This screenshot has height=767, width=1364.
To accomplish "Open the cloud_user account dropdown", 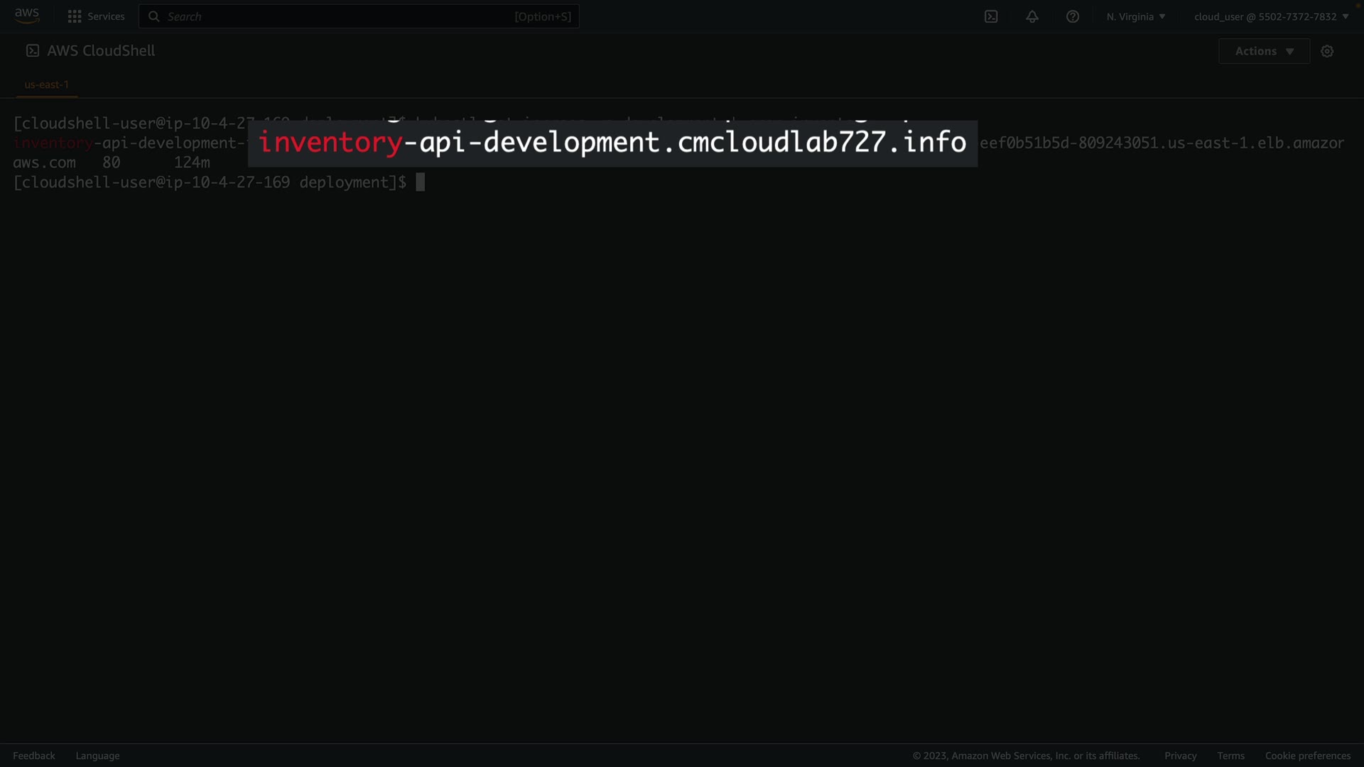I will pos(1271,16).
